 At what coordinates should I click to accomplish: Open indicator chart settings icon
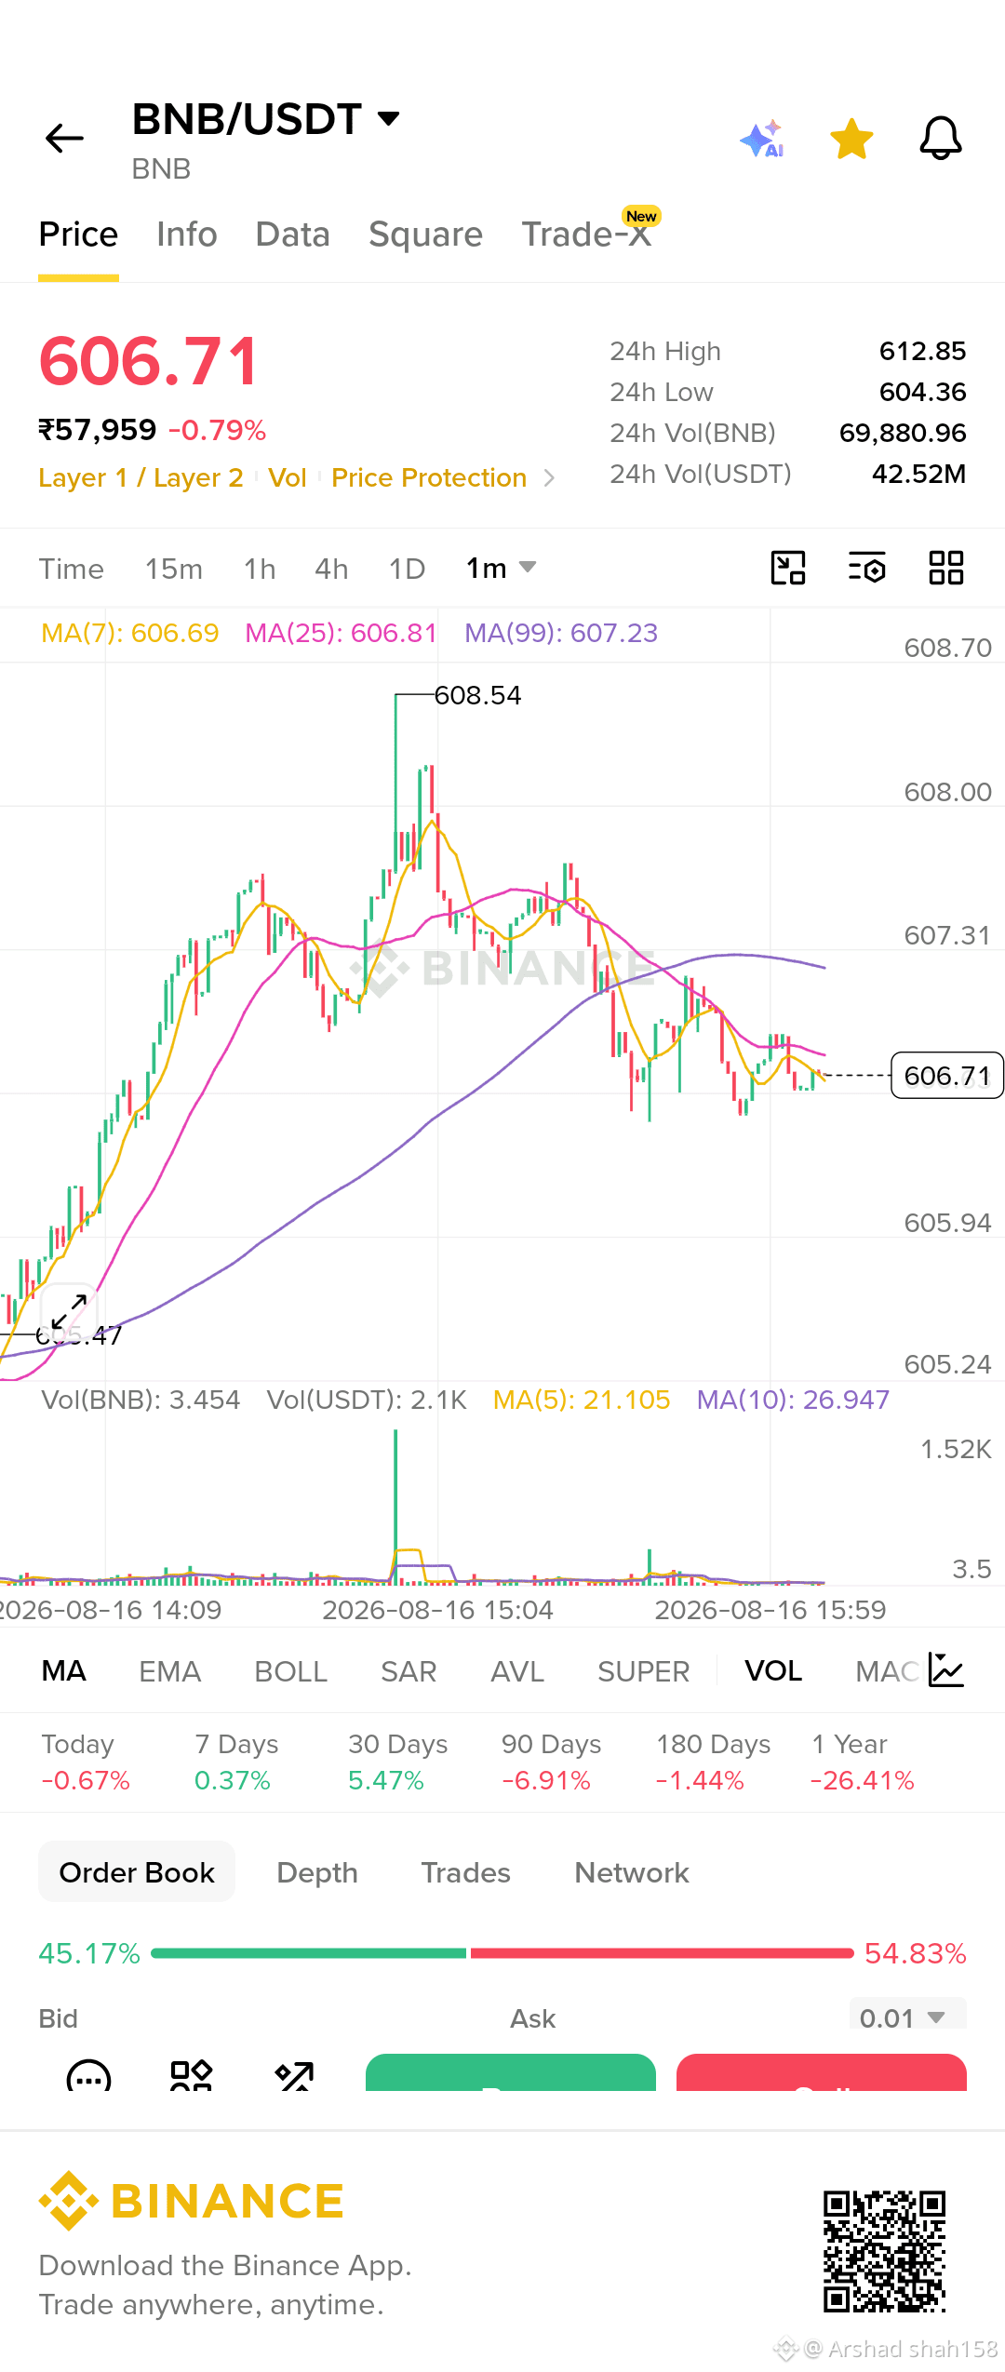click(946, 1670)
